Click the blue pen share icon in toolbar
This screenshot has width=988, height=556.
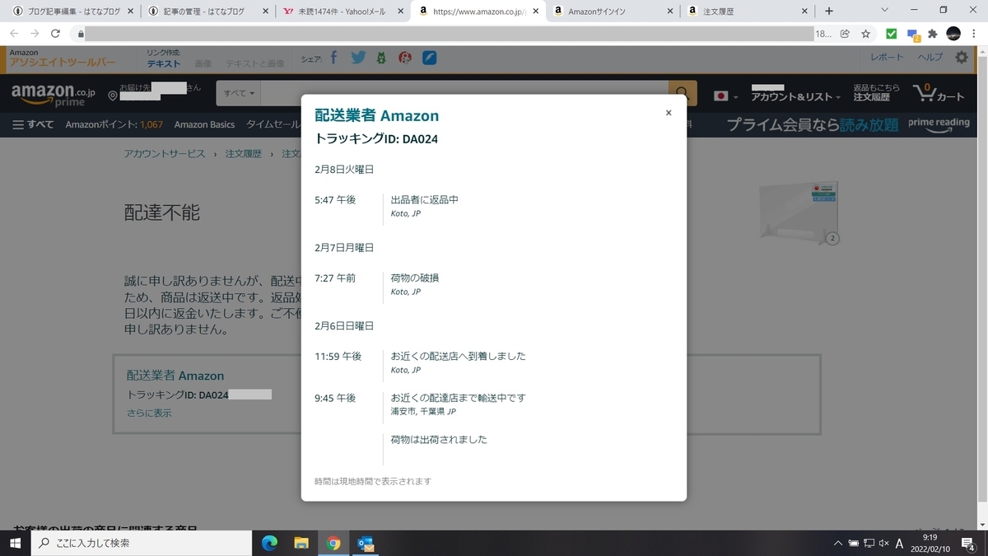pos(429,58)
